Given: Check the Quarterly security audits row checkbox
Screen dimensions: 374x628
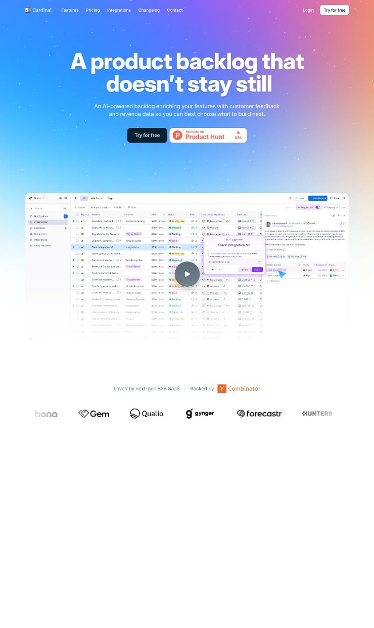Looking at the screenshot, I should point(77,286).
